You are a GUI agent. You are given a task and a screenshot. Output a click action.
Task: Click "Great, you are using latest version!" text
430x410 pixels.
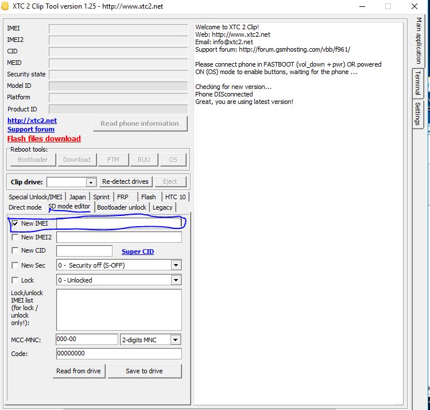pyautogui.click(x=245, y=102)
